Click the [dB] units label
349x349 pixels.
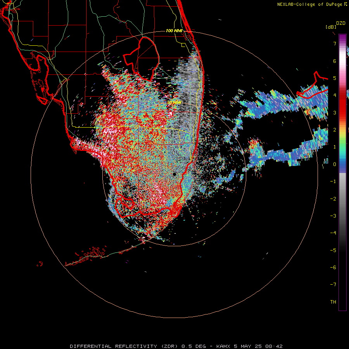pos(331,27)
